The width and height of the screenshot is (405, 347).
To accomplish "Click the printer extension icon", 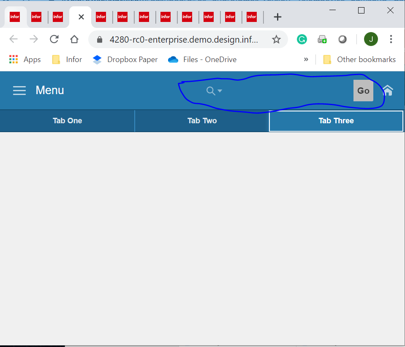I will click(322, 40).
